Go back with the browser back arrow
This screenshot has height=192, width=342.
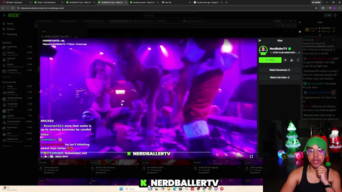pyautogui.click(x=3, y=8)
